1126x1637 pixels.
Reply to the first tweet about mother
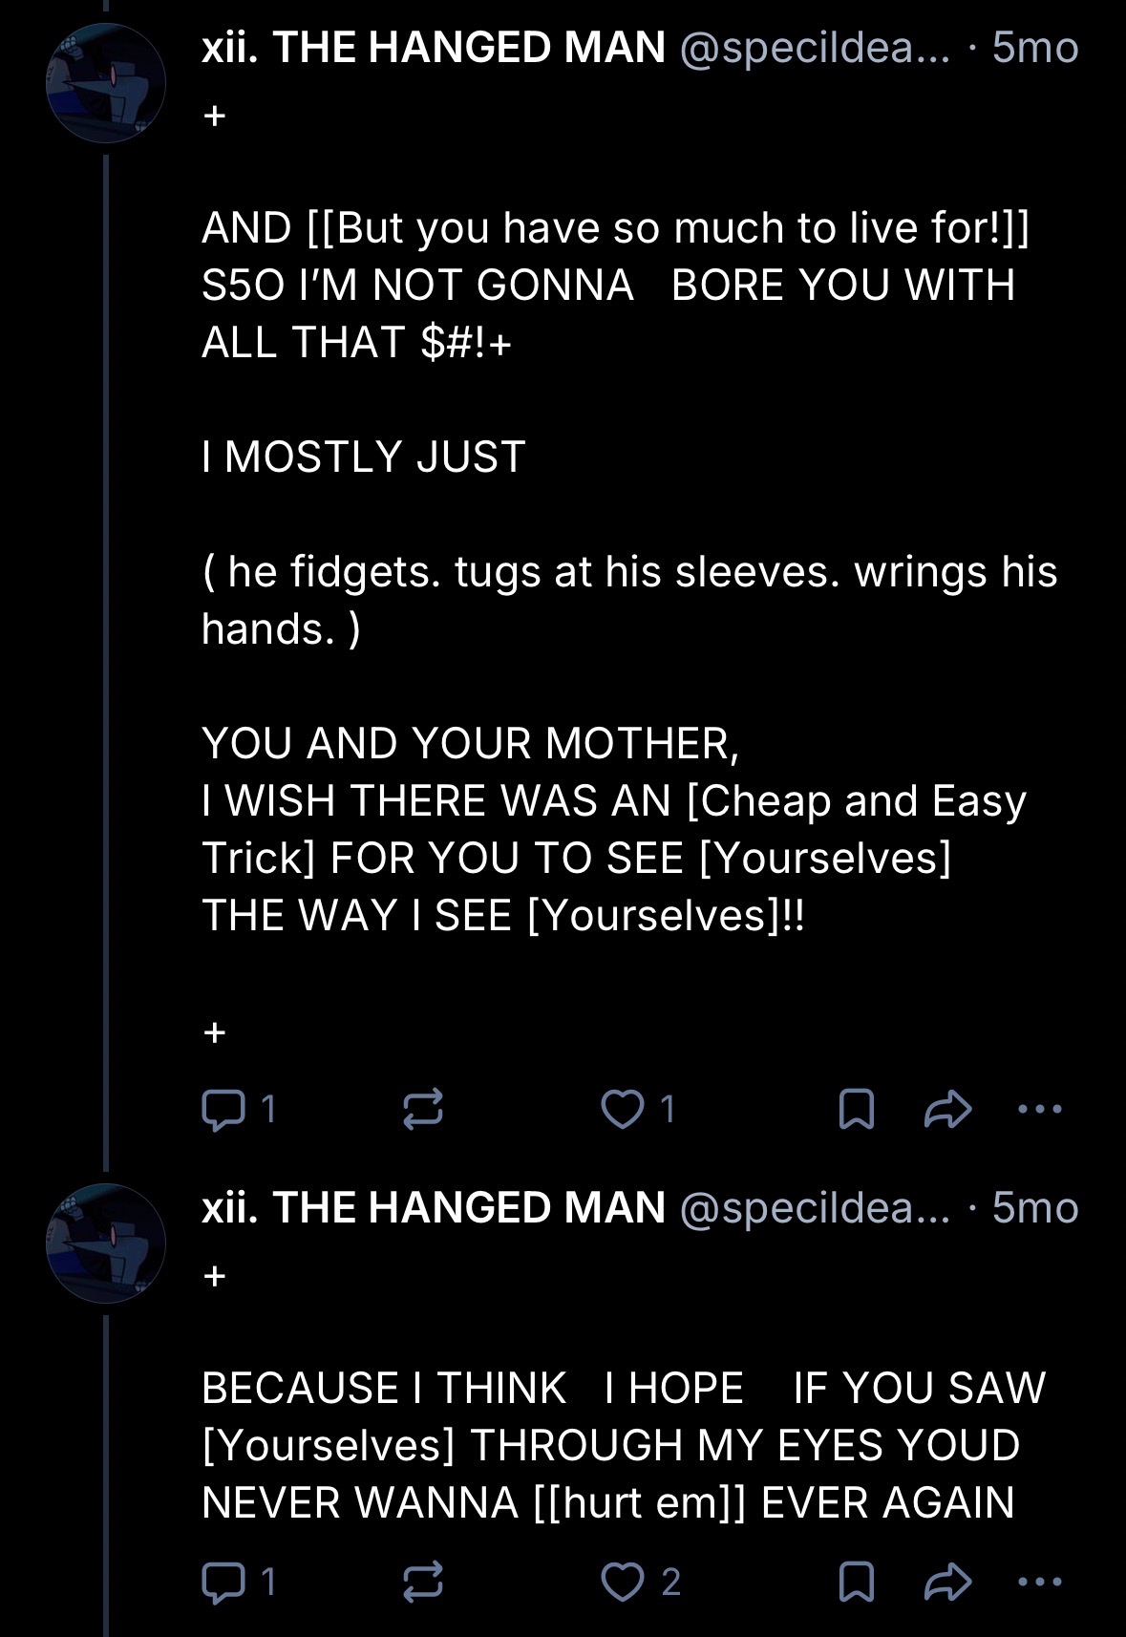(x=223, y=1109)
